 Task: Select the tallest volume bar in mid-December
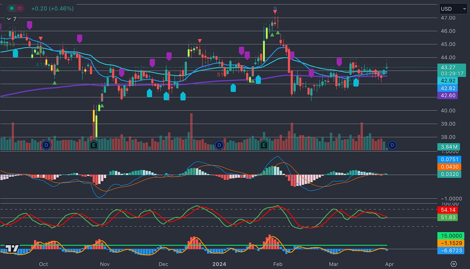[x=191, y=132]
